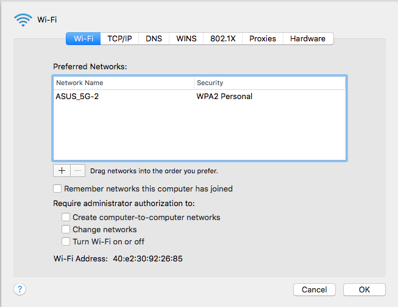Show the Proxies tab

pos(263,38)
